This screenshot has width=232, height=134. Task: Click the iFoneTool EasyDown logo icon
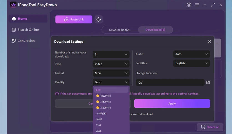coord(13,5)
